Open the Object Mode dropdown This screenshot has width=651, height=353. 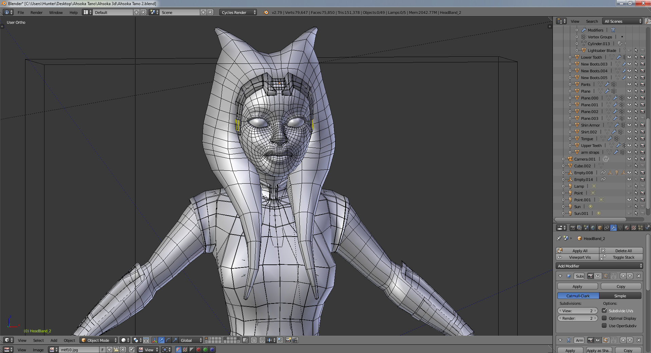coord(99,340)
